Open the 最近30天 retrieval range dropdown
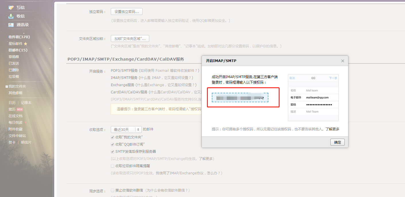The height and width of the screenshot is (197, 405). point(126,130)
